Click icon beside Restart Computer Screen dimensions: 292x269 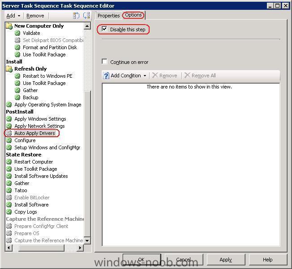tap(9, 162)
